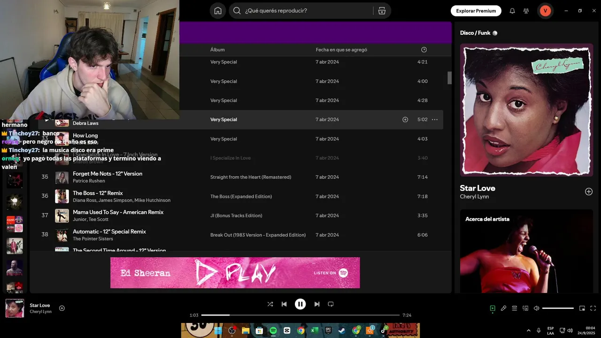Sort by duration clock header icon
This screenshot has width=601, height=338.
pos(424,50)
